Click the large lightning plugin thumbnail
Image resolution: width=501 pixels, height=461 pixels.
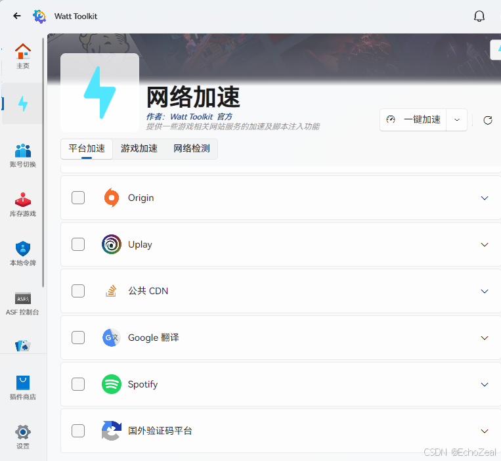(100, 93)
